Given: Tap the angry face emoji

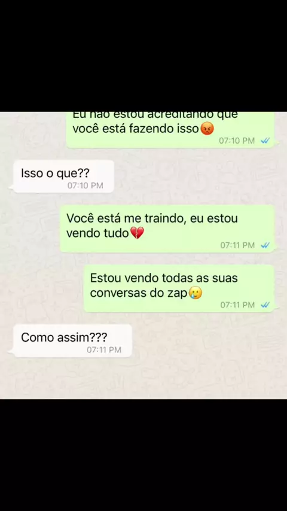Looking at the screenshot, I should point(206,129).
